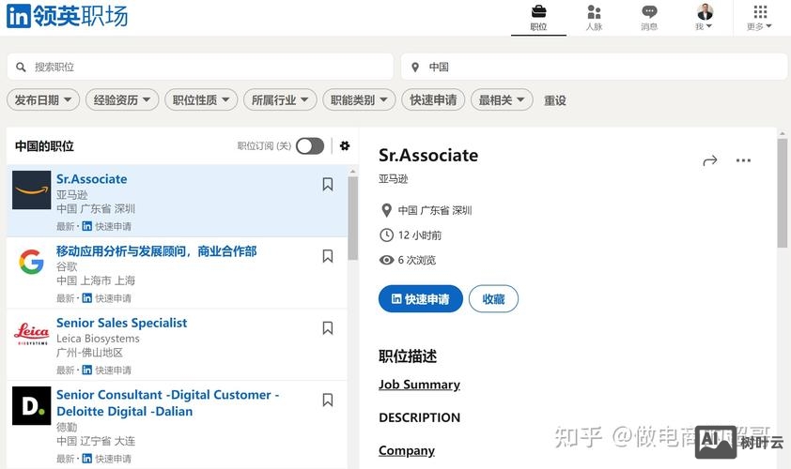
Task: Open the LinkedIn 领英职场 home logo
Action: pos(67,16)
